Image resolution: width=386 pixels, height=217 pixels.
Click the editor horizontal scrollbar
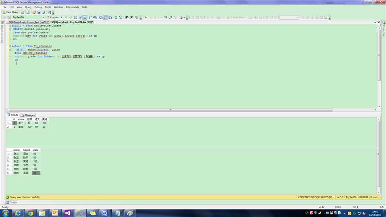170,110
